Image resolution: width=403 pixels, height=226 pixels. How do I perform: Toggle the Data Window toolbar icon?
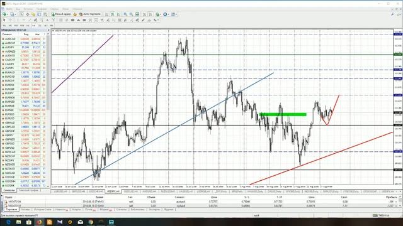click(x=28, y=14)
